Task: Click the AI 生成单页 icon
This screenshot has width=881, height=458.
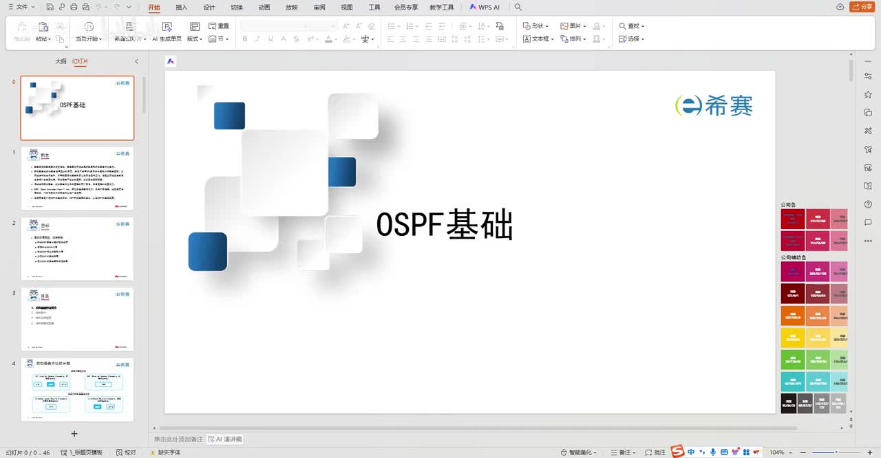Action: [167, 27]
